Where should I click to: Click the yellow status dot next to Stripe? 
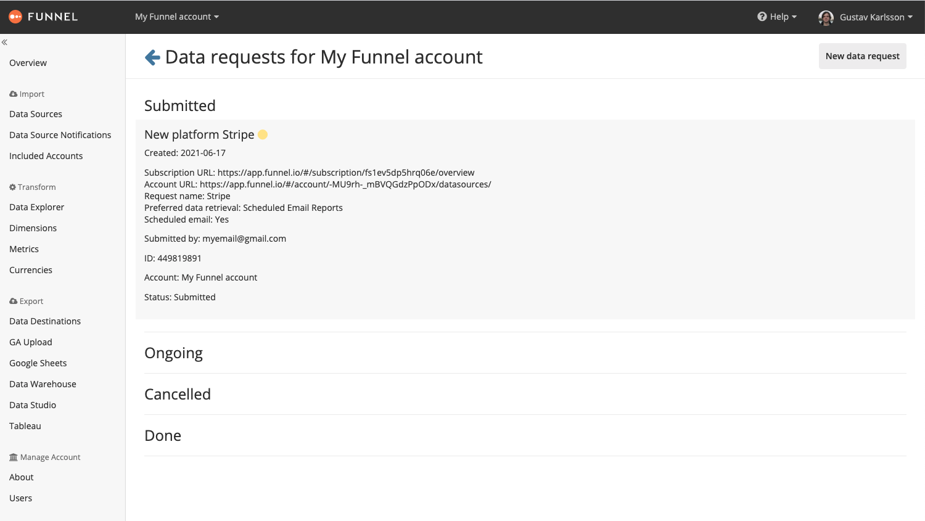263,134
